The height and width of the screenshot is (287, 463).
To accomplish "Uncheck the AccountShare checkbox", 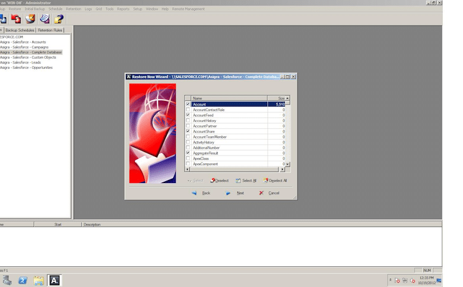I will click(188, 131).
